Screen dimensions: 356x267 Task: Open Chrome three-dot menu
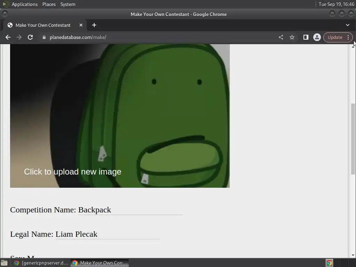coord(348,37)
